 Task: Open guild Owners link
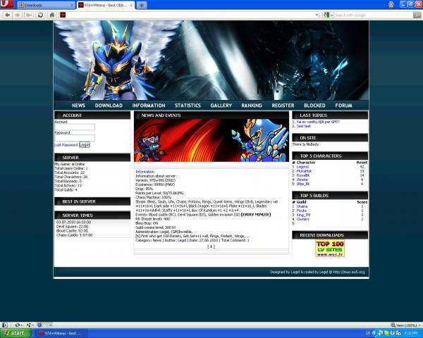[302, 220]
